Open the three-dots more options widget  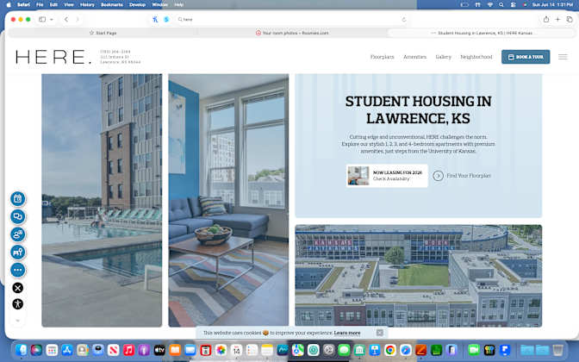pyautogui.click(x=18, y=270)
